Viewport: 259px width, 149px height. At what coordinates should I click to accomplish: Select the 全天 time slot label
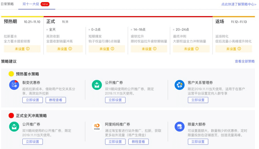point(52,29)
